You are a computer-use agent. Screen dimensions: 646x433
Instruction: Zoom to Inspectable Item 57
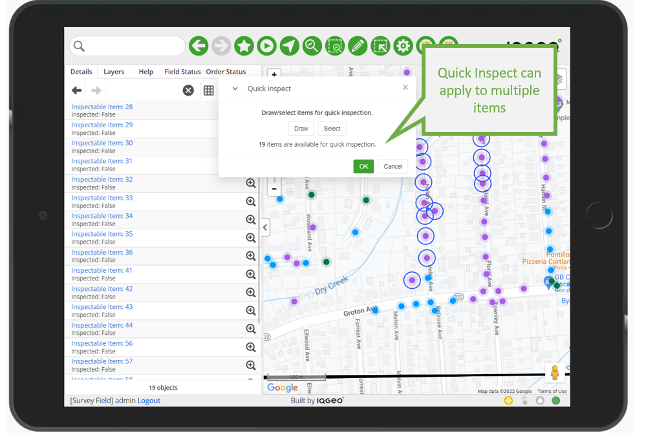tap(250, 365)
